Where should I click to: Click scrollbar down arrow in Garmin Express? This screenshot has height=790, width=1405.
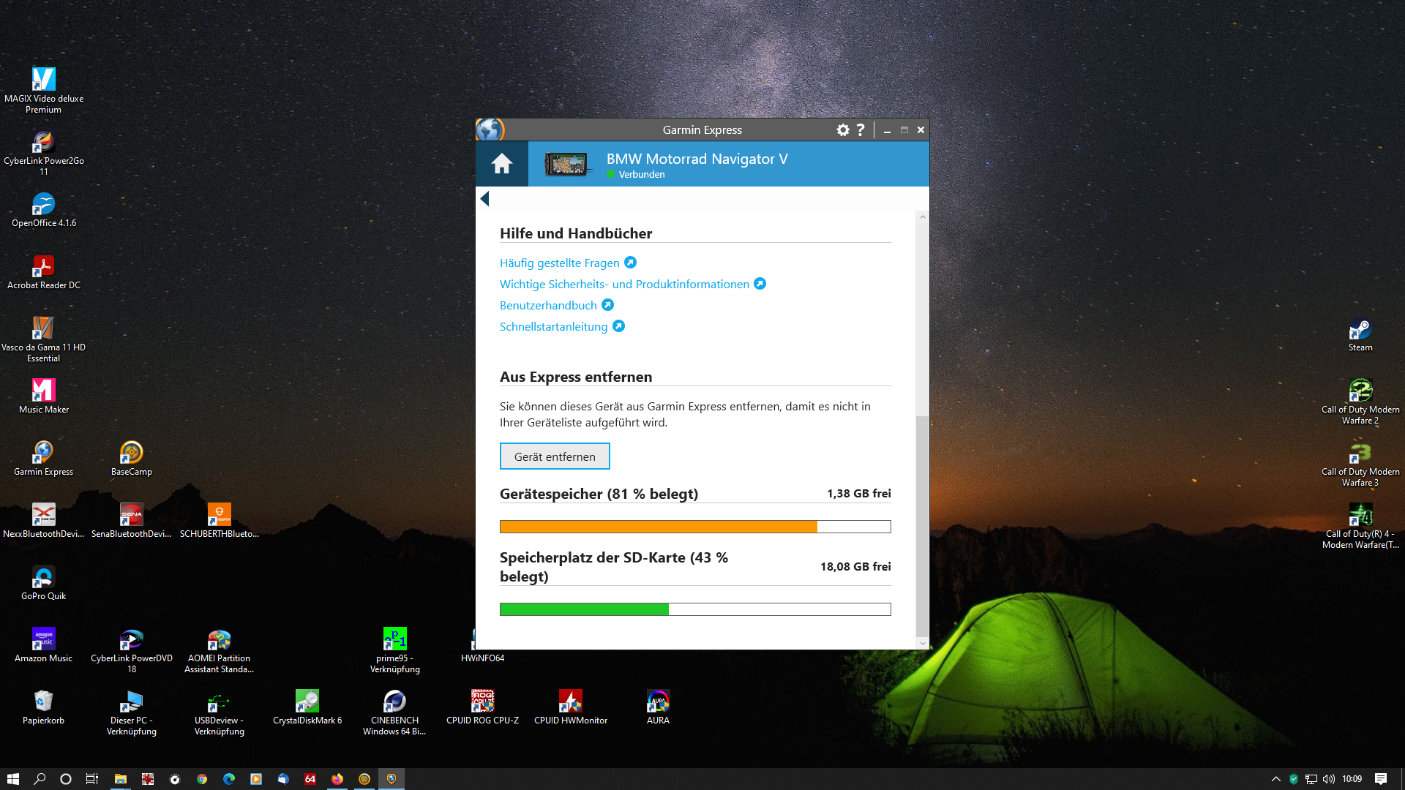coord(922,643)
